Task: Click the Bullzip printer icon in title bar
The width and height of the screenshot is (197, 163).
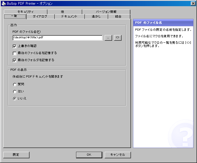Action: tap(3, 3)
